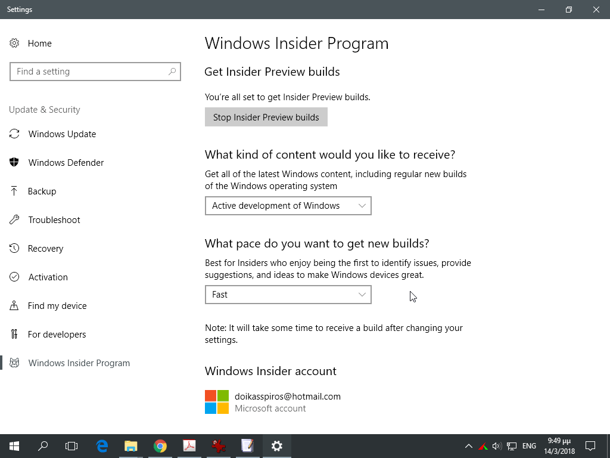Screen dimensions: 610x458
Task: Click the Find my device person icon
Action: pos(14,306)
